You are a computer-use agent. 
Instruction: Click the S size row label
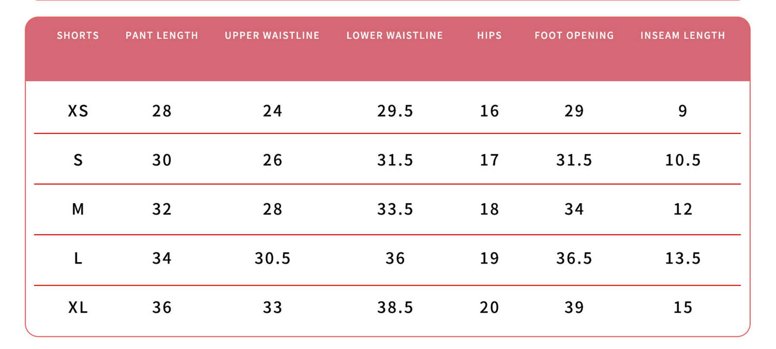coord(78,160)
